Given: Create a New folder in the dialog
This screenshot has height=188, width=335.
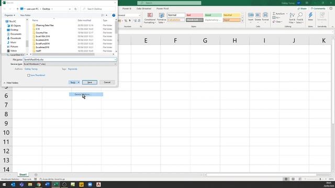Looking at the screenshot, I should coord(26,15).
